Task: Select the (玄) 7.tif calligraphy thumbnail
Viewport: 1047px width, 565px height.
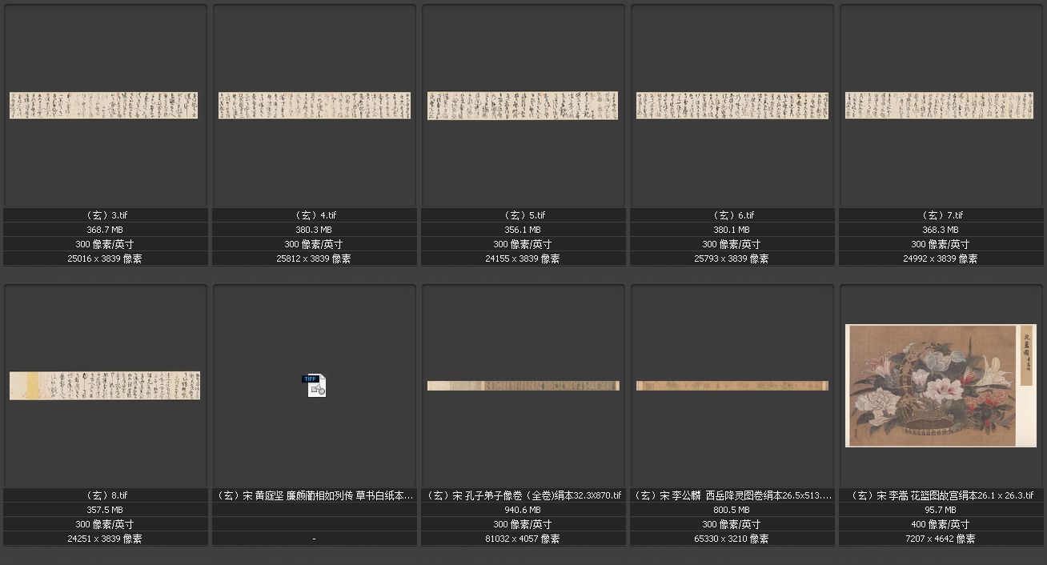Action: tap(940, 106)
